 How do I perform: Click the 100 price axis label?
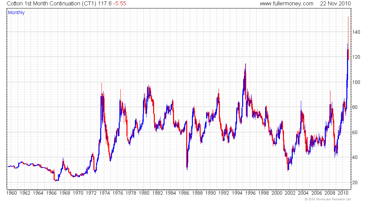tap(356, 82)
